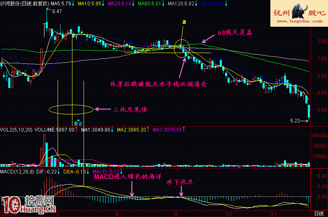
Task: Click the stock title 沙河股份(日线.前复权)
Action: 25,4
